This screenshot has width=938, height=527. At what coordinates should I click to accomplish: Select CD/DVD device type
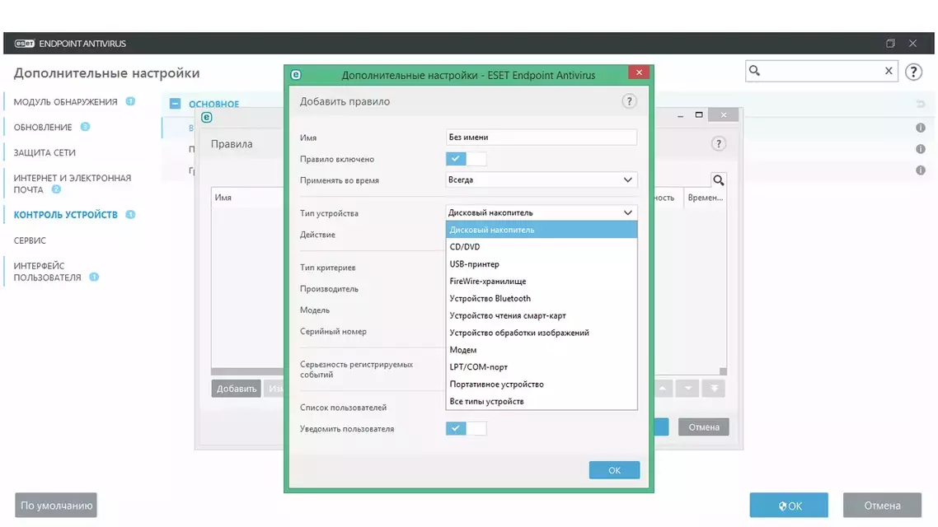click(542, 247)
